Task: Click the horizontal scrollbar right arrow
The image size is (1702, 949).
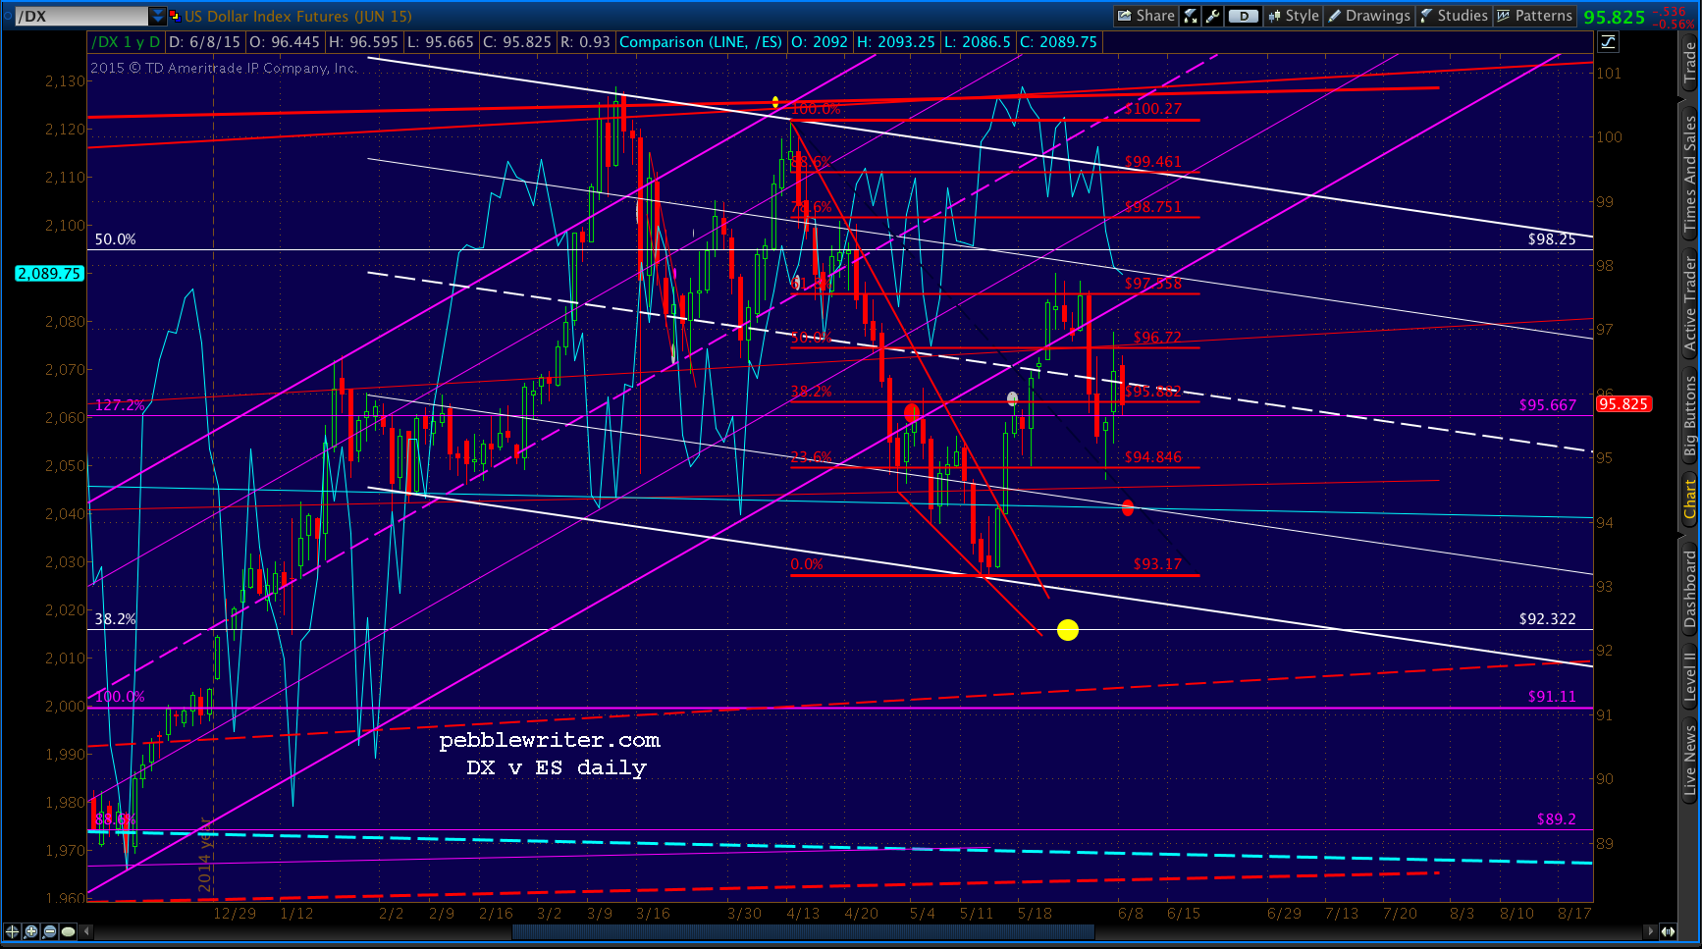Action: click(x=1652, y=931)
